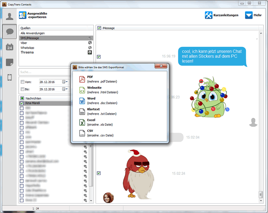Open the Mehr menu
268x213 pixels.
point(253,15)
